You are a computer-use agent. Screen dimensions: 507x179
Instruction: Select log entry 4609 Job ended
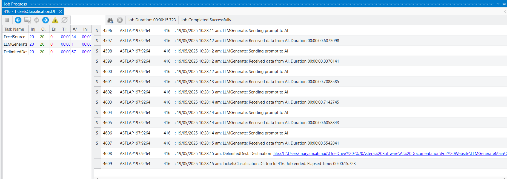[x=300, y=164]
